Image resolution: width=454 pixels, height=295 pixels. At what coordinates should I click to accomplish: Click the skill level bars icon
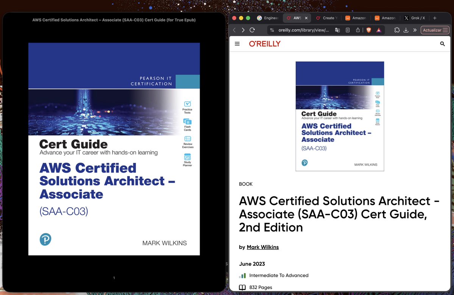[243, 276]
